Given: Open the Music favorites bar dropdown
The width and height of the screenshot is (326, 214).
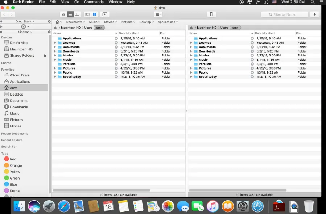Looking at the screenshot, I should point(95,22).
